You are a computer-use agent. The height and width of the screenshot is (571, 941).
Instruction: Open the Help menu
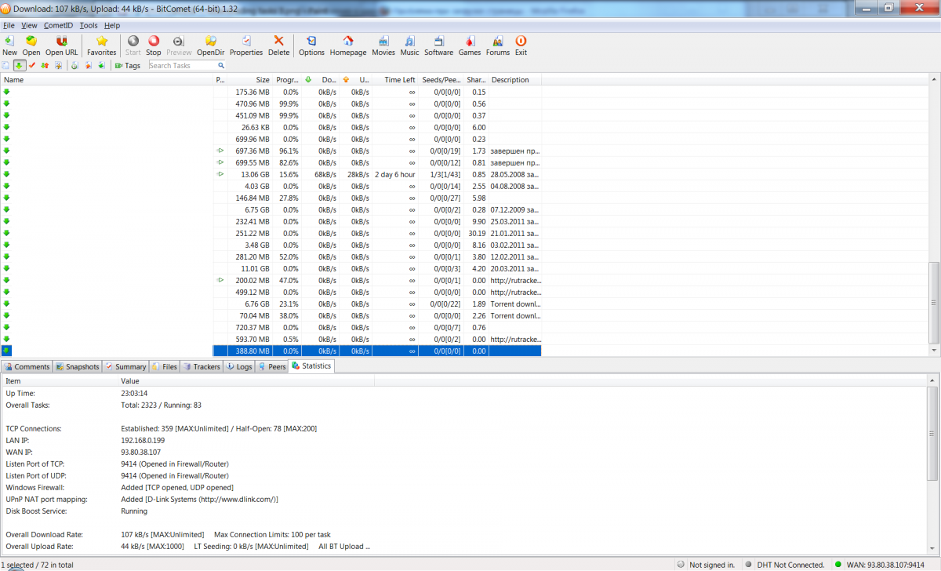coord(112,25)
